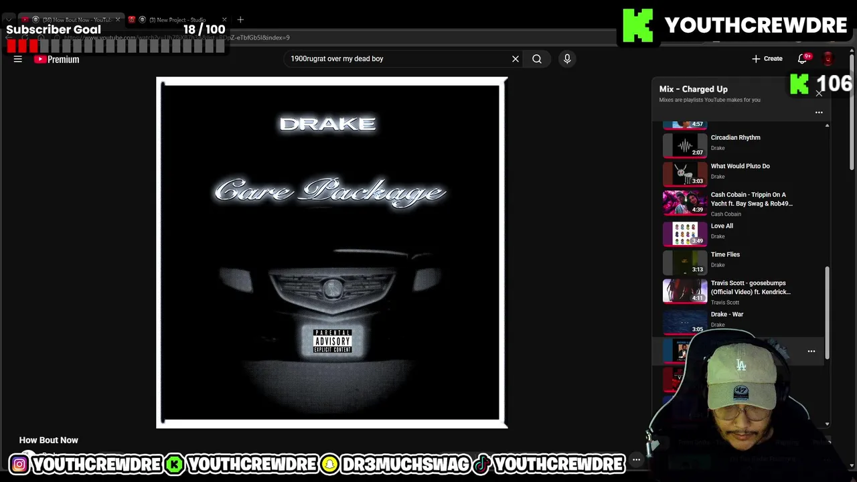
Task: Open the Create button
Action: coord(767,59)
